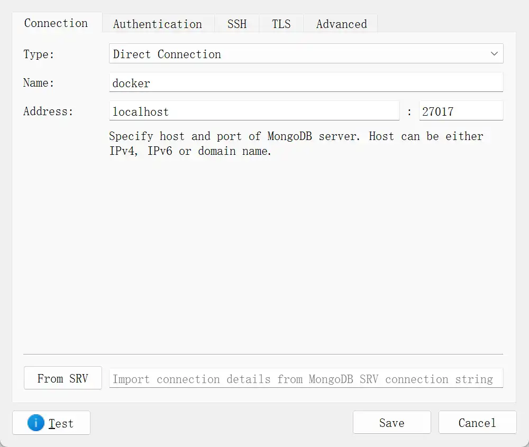Click the port field showing 27017
This screenshot has height=447, width=529.
coord(460,111)
